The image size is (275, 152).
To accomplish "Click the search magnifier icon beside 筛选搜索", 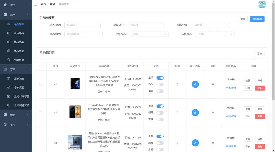I will pyautogui.click(x=41, y=18).
